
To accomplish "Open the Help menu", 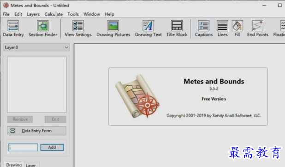I will [109, 14].
